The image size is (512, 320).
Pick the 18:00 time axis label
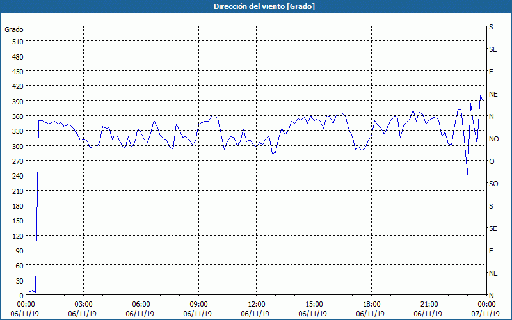click(372, 305)
